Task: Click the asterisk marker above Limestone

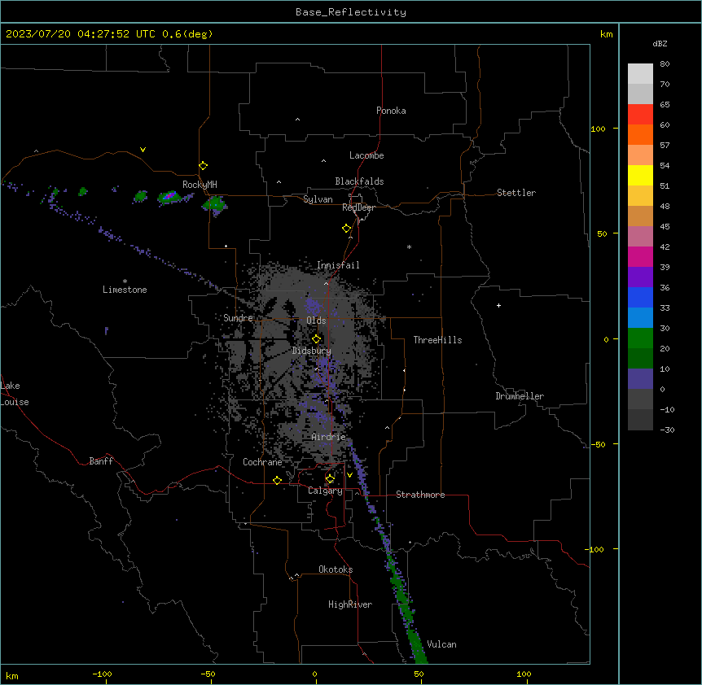Action: click(x=125, y=281)
